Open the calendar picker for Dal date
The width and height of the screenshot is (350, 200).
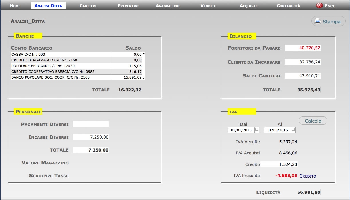coord(257,130)
